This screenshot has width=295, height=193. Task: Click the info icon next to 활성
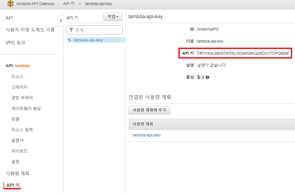(x=207, y=77)
